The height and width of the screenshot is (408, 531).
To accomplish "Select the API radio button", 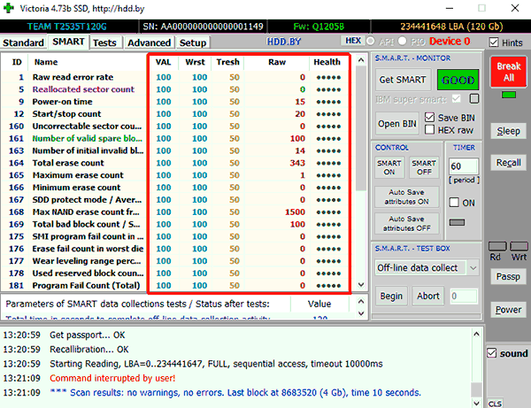I will click(x=371, y=42).
